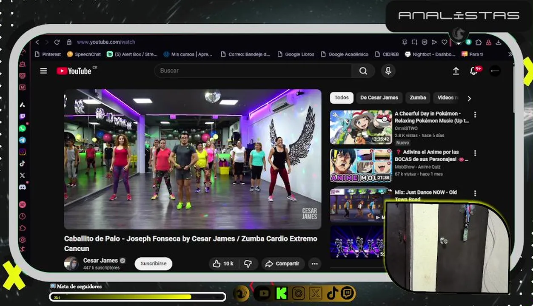This screenshot has height=306, width=533.
Task: Take a snapshot with the toolbar icon
Action: 415,42
